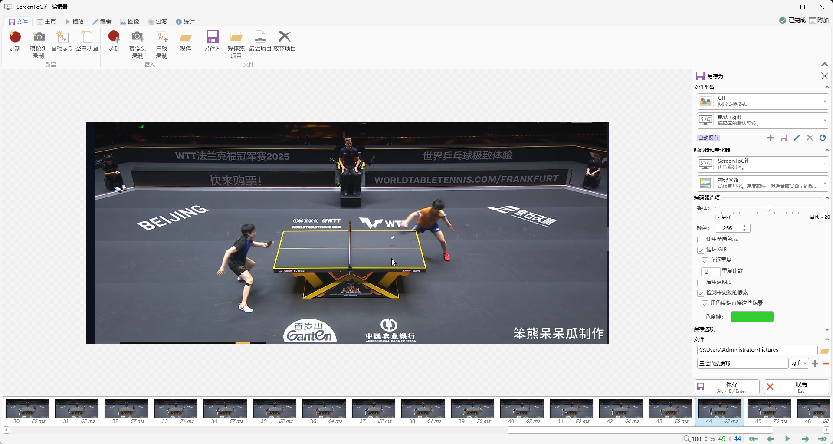Switch to the 编辑 ribbon tab
The width and height of the screenshot is (833, 444).
point(102,22)
